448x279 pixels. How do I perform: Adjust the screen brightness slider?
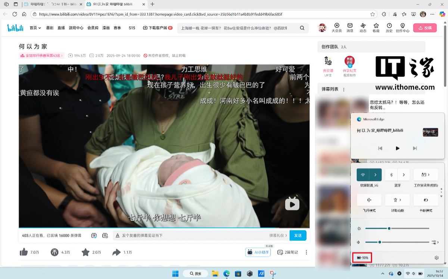[x=389, y=228]
